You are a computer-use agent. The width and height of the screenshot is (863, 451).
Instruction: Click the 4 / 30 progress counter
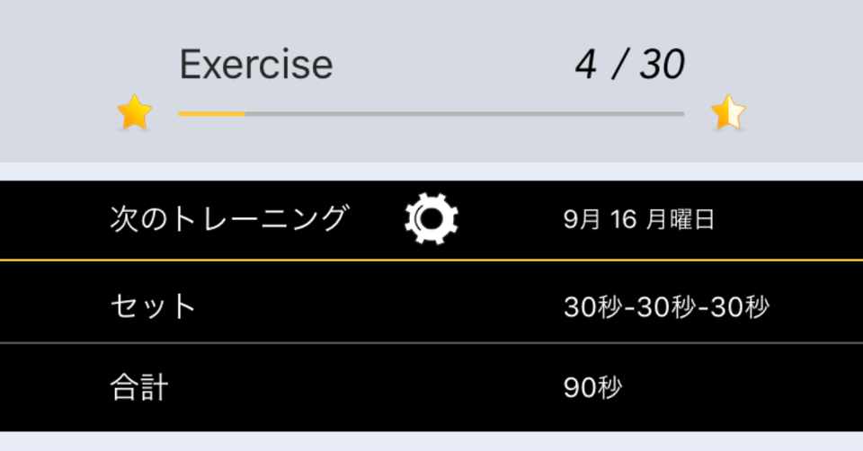[630, 65]
